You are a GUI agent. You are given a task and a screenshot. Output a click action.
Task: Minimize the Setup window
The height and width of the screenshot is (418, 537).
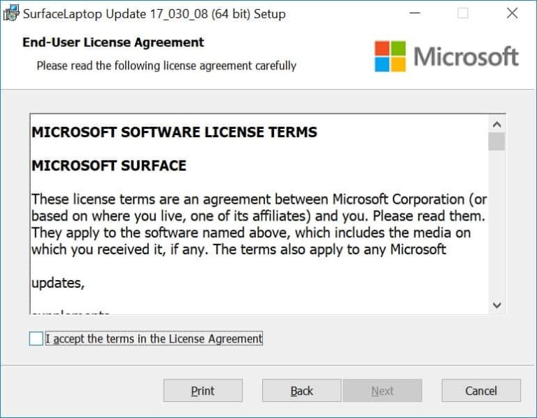pos(413,13)
